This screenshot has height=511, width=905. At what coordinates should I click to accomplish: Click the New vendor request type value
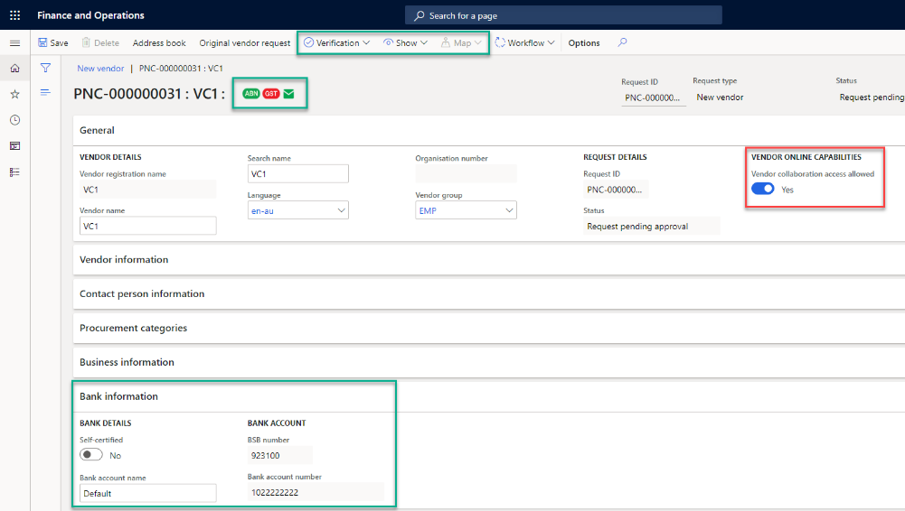(x=720, y=98)
